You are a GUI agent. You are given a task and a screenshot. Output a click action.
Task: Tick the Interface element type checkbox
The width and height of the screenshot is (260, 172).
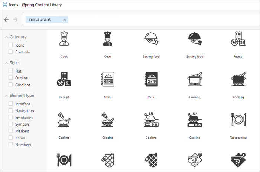pos(10,103)
